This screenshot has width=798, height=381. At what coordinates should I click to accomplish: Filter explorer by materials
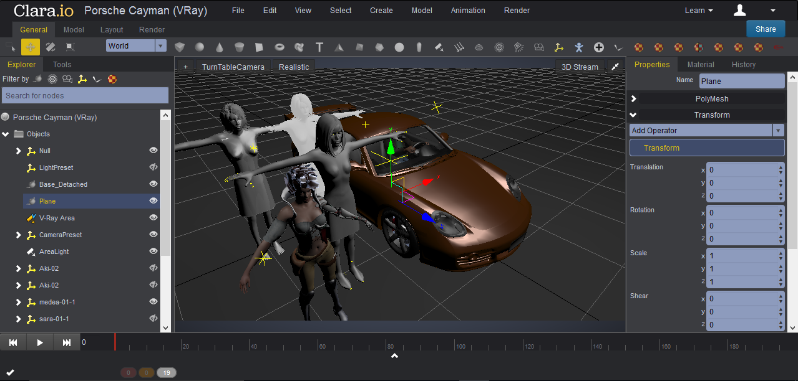click(112, 79)
